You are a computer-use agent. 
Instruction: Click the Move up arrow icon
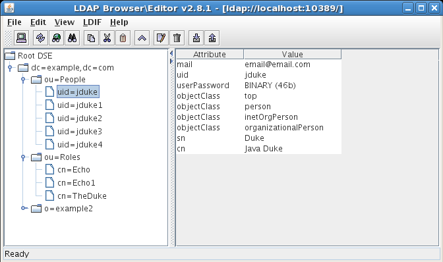(142, 38)
